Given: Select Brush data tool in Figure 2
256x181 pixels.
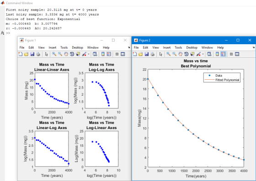Looking at the screenshot, I should 198,54.
